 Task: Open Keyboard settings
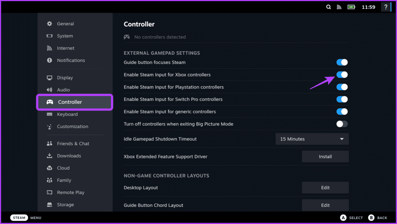(75, 114)
